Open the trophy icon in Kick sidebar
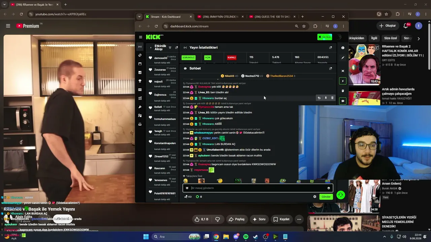 (x=140, y=81)
